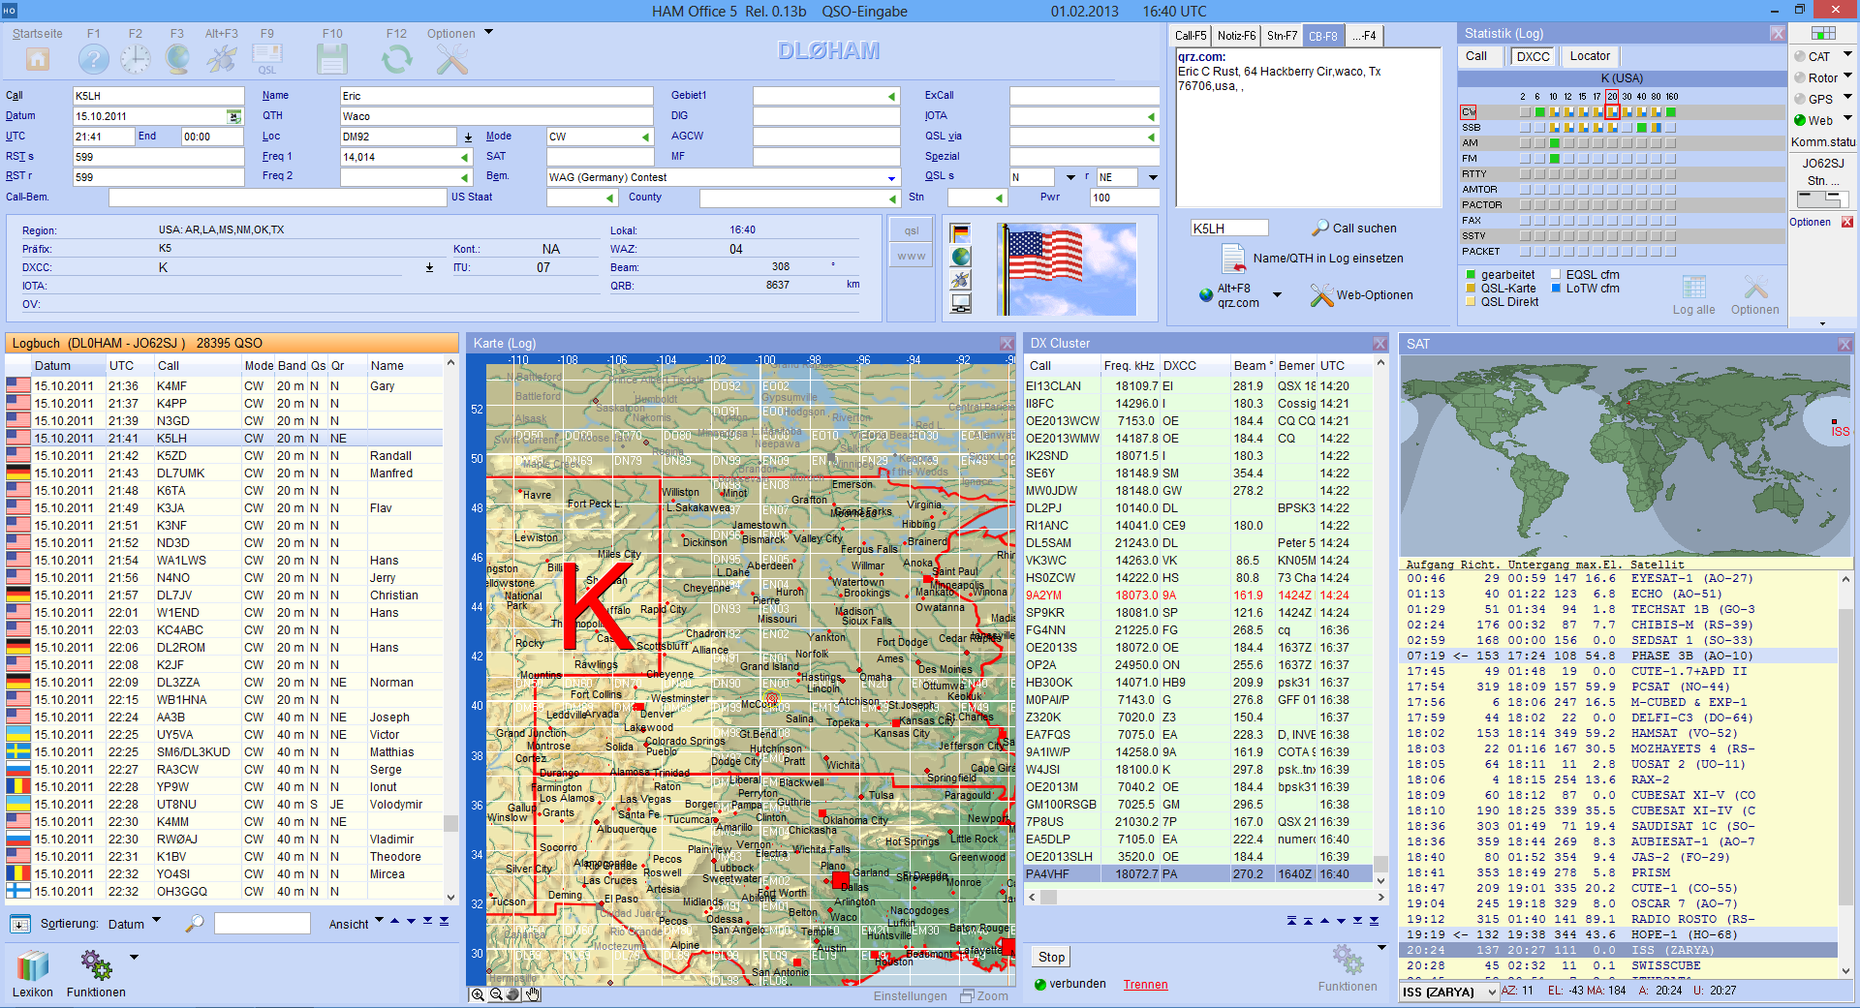Click the F12 refresh arrows icon
The image size is (1860, 1008).
pyautogui.click(x=397, y=59)
